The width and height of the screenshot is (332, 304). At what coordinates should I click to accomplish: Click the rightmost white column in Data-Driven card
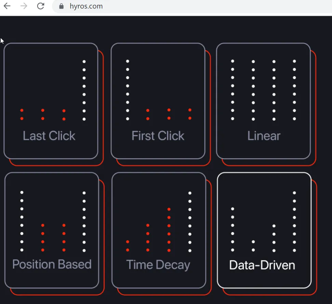click(294, 221)
